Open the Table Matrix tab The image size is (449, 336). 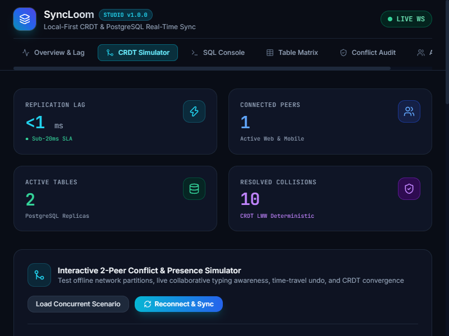click(292, 53)
